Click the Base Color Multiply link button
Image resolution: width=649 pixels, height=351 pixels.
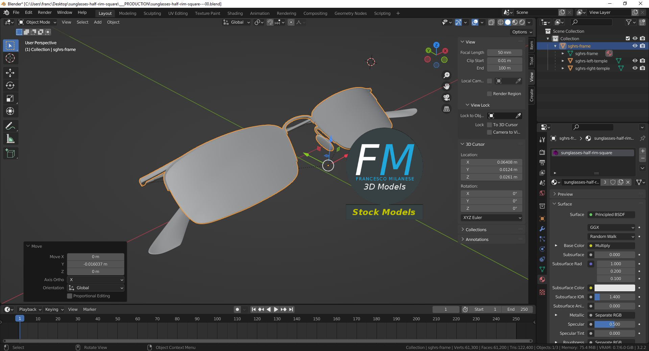tap(611, 246)
